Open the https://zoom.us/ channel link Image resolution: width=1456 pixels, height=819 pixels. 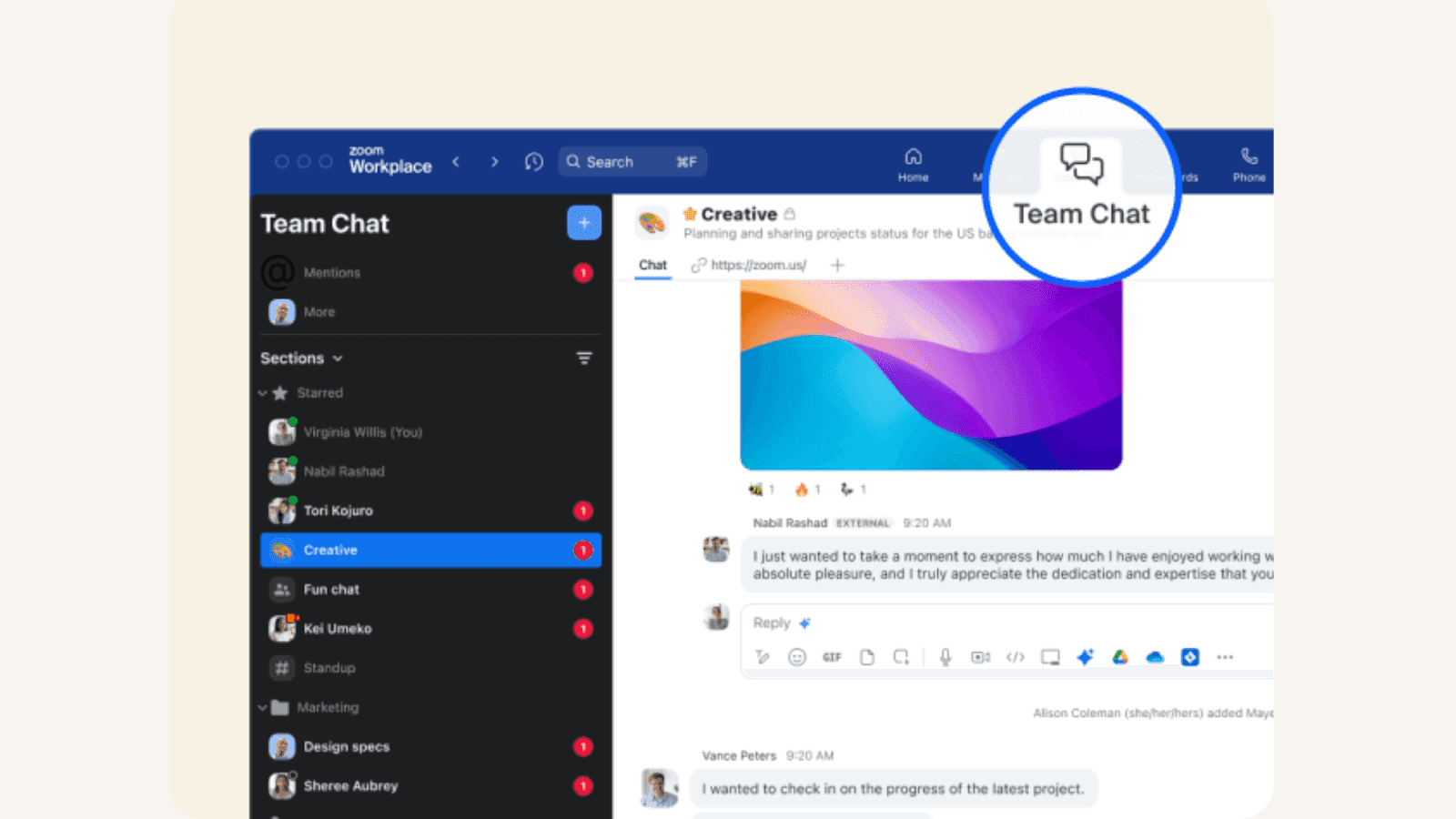[x=758, y=265]
